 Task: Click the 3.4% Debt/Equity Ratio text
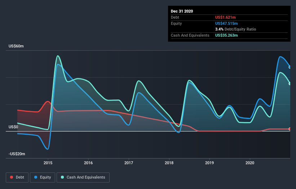235,29
